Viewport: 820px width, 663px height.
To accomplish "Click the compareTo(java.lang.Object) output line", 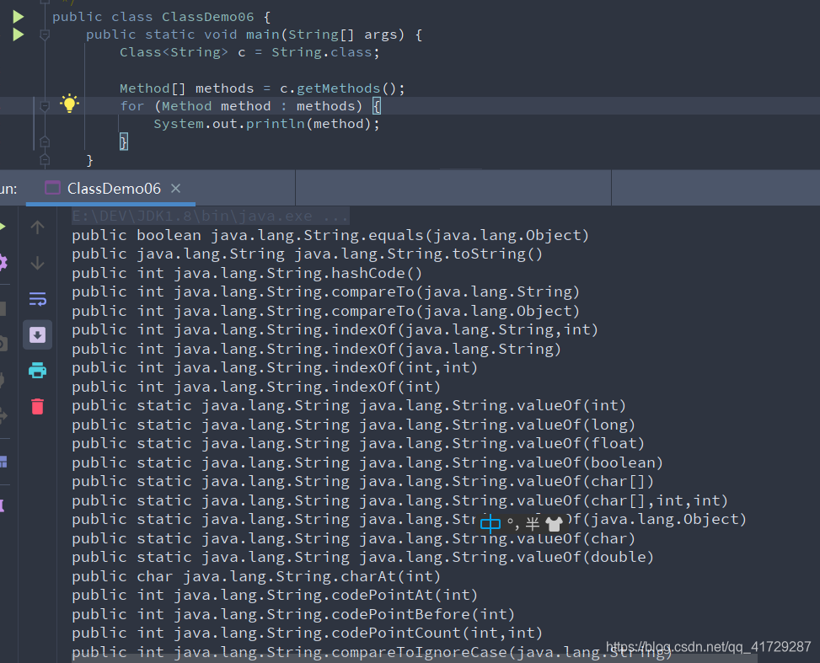I will click(x=326, y=311).
